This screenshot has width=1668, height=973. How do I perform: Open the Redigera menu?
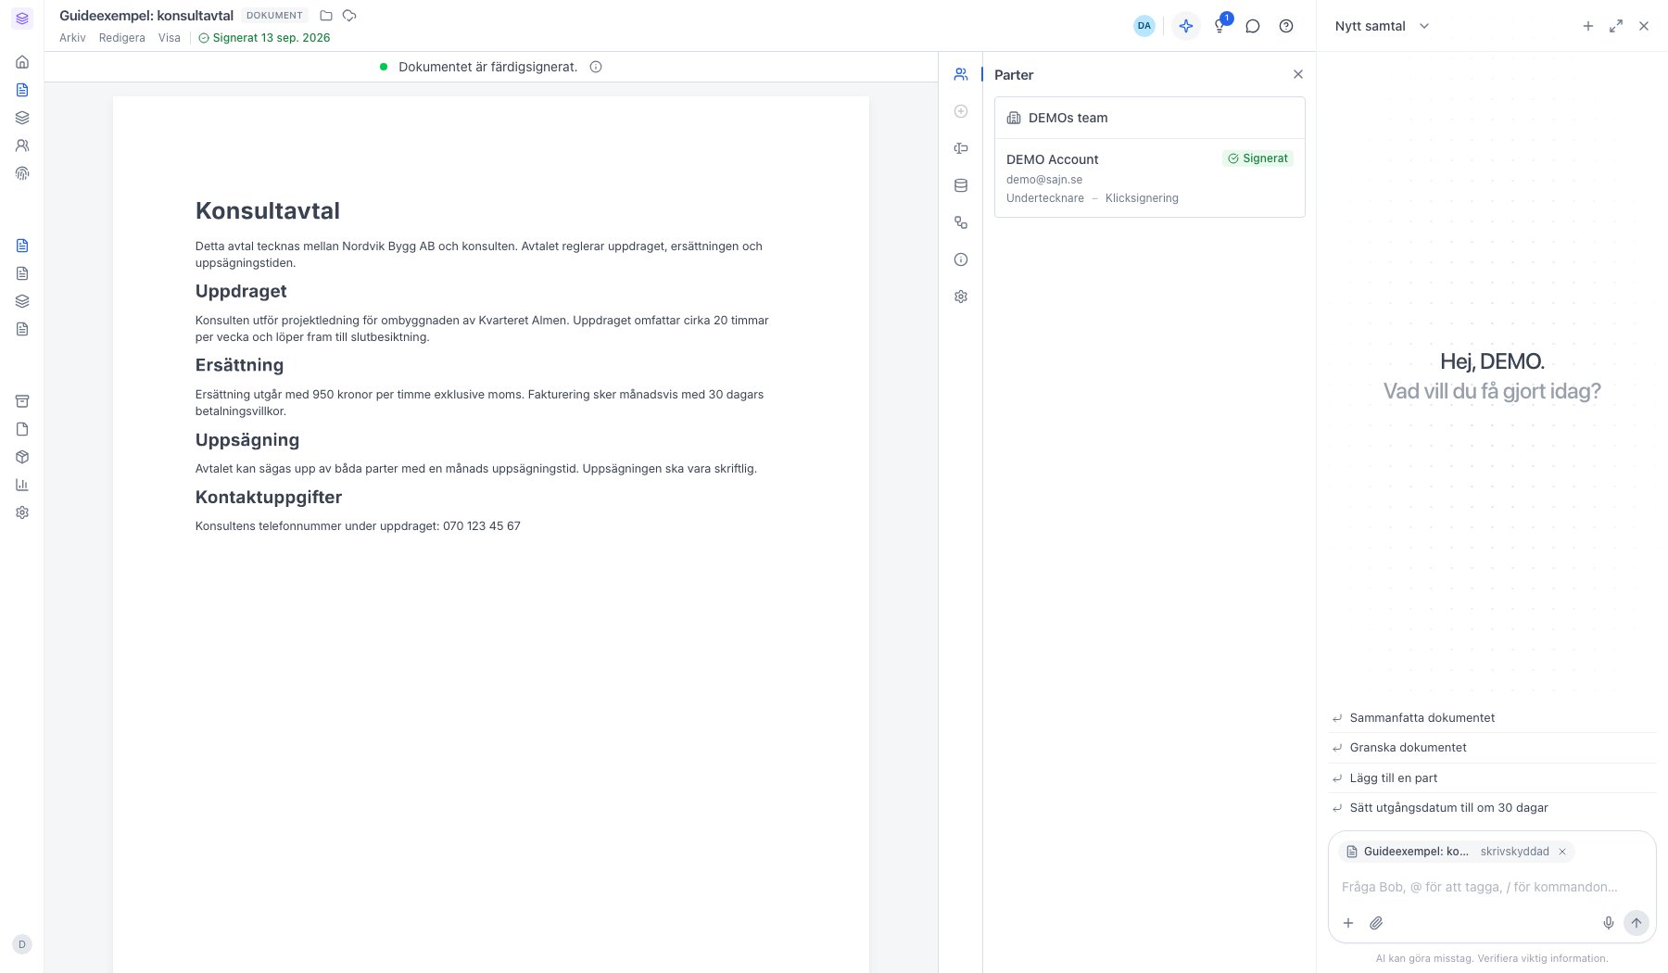122,38
